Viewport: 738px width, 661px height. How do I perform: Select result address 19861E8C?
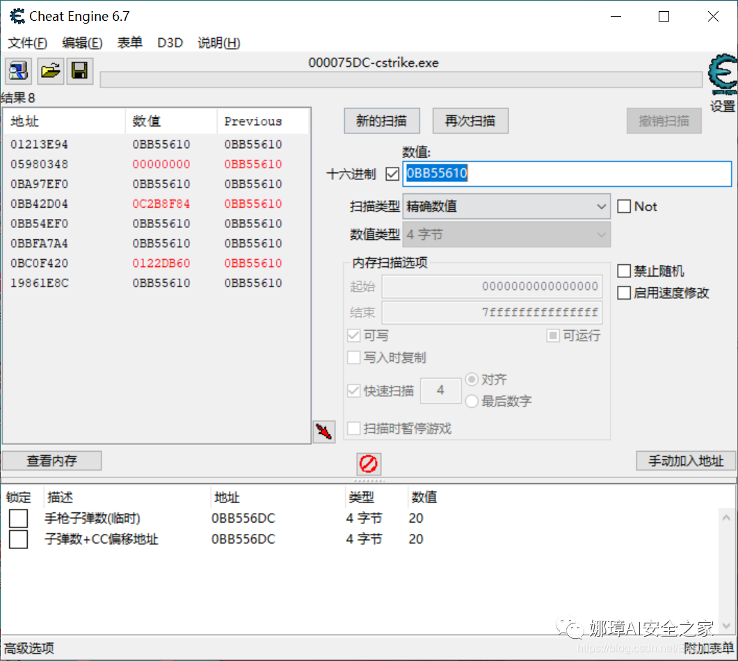(x=39, y=283)
